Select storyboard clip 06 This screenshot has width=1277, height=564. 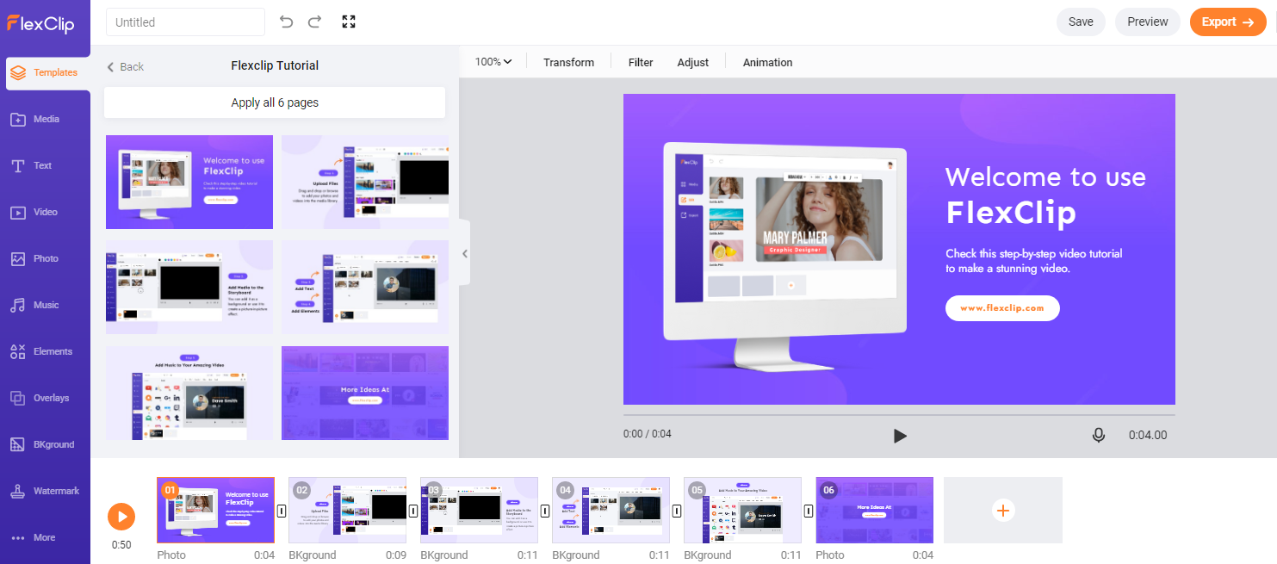click(874, 510)
